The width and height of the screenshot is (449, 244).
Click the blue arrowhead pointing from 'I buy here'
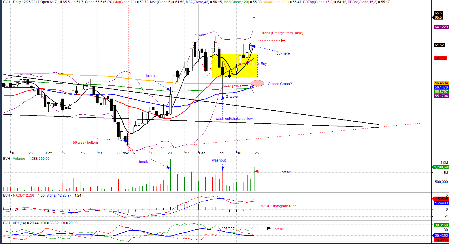(x=253, y=46)
